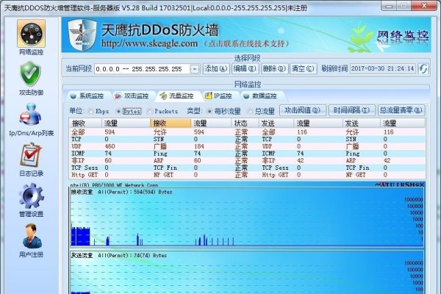This screenshot has height=294, width=441.
Task: Click the 状态 column header
Action: point(245,123)
